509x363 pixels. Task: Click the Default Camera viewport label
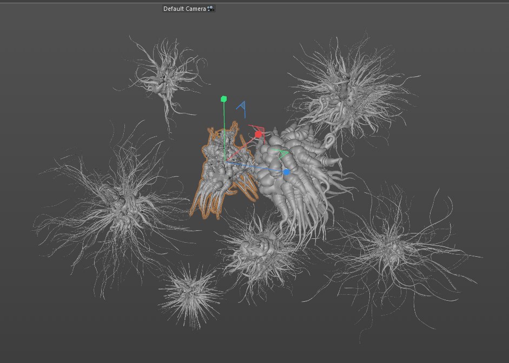click(x=184, y=9)
